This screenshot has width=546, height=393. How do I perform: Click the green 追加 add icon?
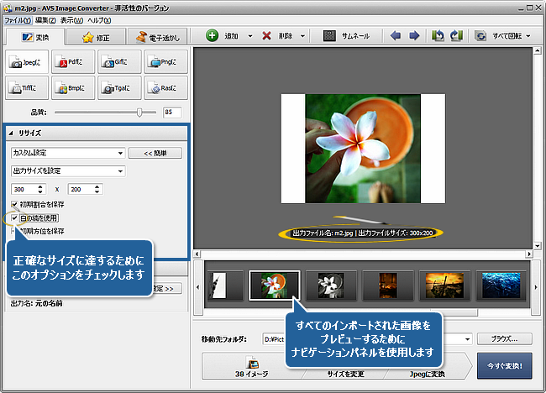212,36
